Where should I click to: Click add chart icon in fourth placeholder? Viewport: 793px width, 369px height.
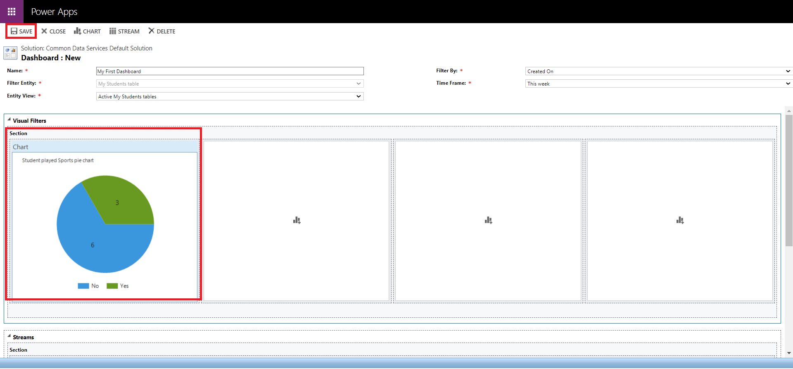pyautogui.click(x=680, y=221)
